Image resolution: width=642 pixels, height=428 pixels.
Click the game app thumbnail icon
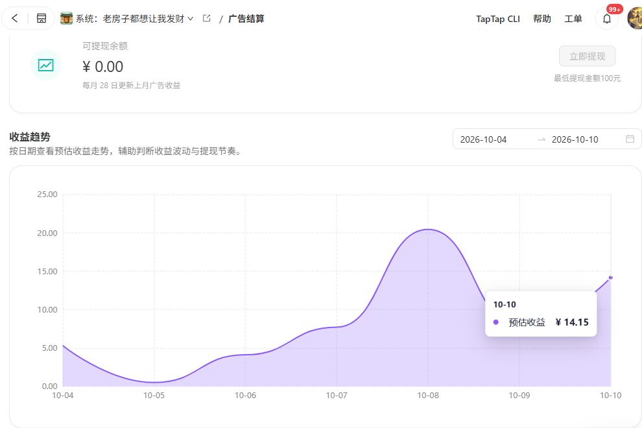pos(66,18)
